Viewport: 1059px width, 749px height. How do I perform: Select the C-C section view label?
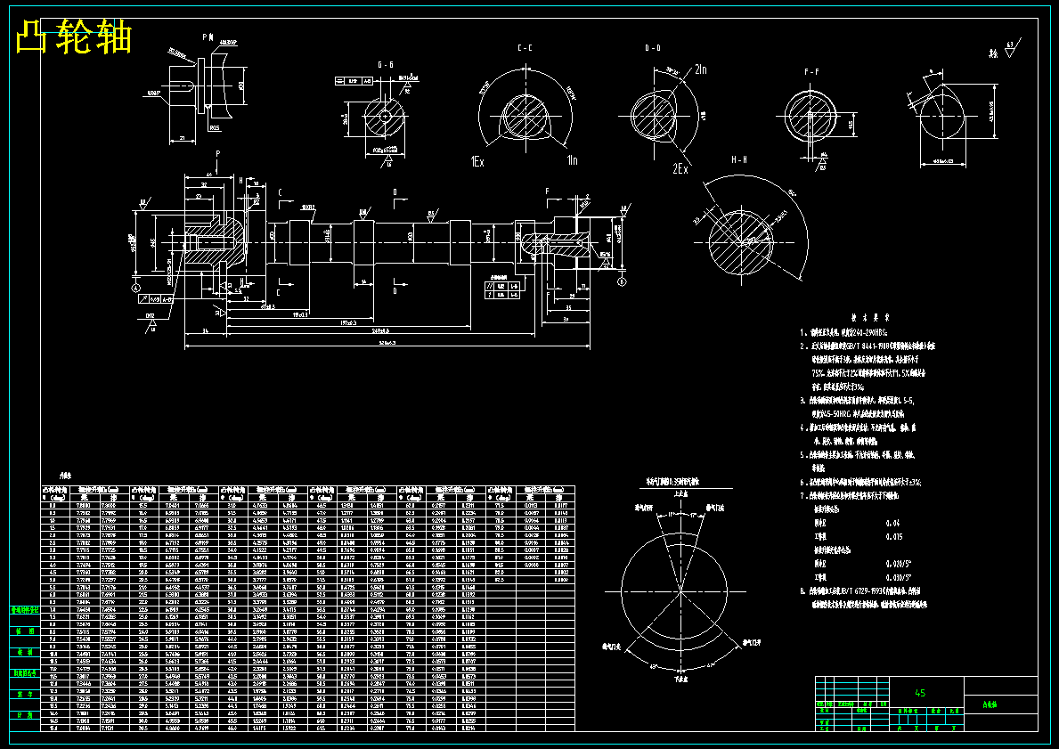pyautogui.click(x=525, y=48)
